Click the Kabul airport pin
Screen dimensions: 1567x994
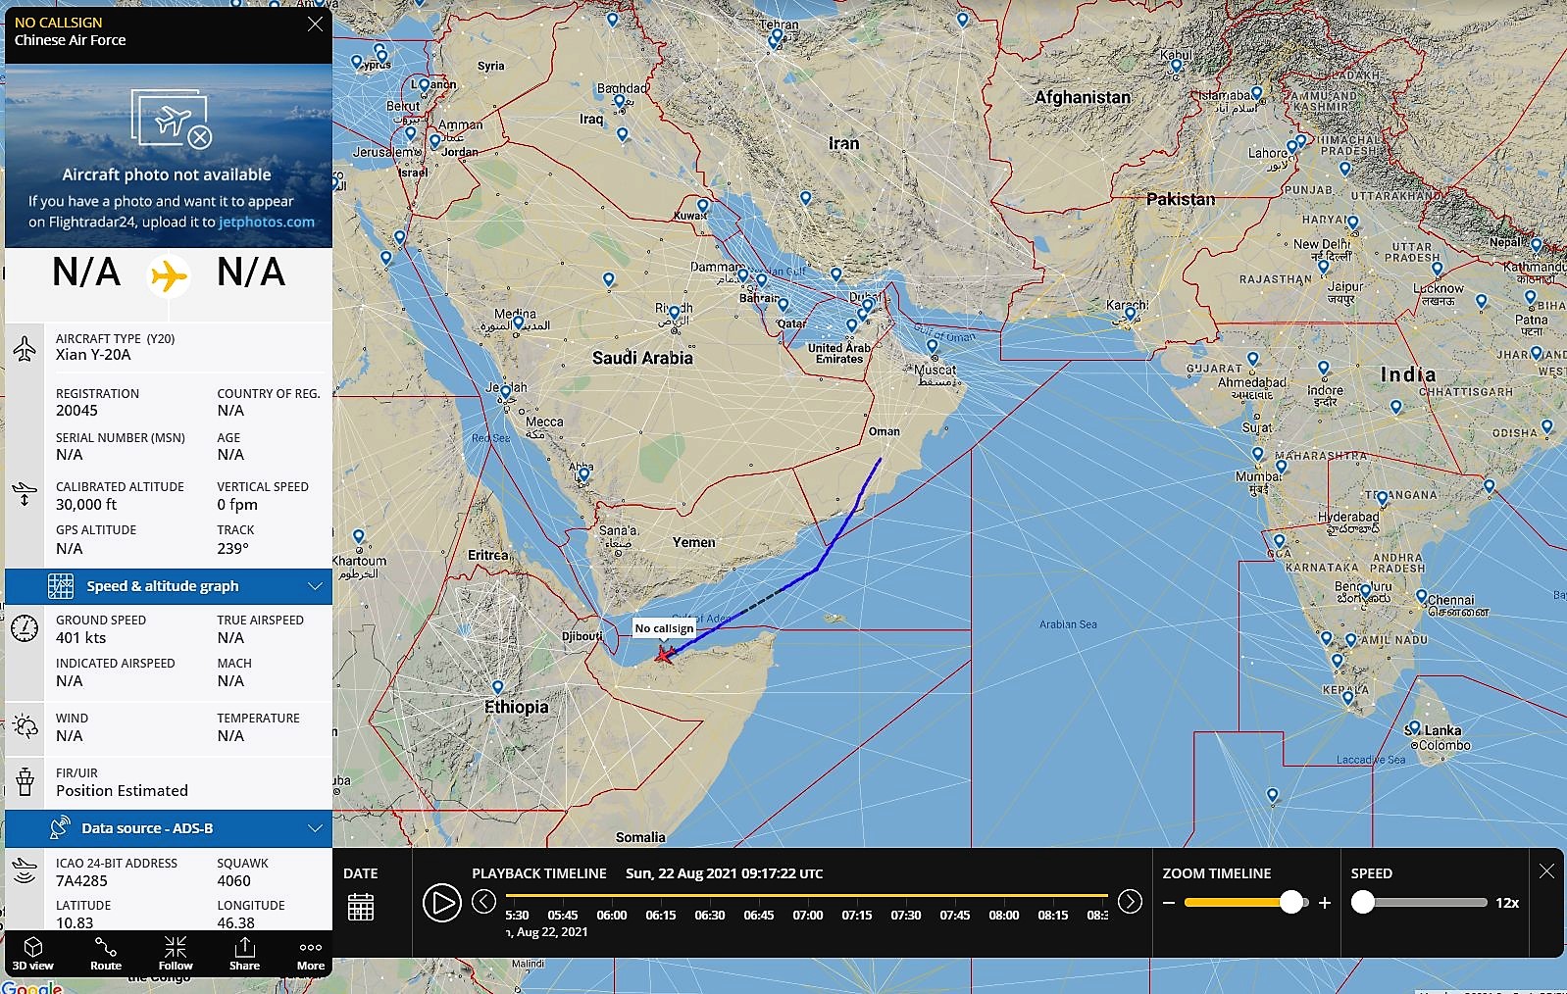click(1176, 69)
